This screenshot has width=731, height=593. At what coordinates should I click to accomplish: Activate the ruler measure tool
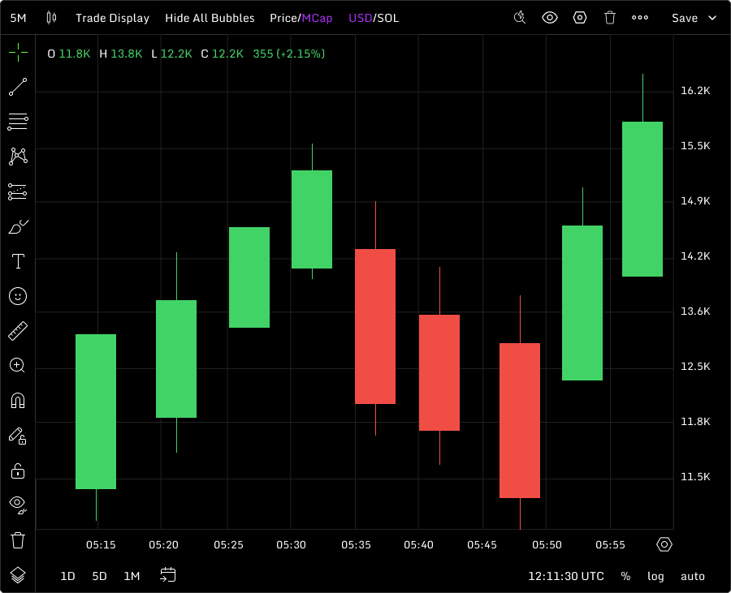[18, 331]
